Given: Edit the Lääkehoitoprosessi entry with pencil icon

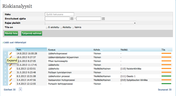Looking at the screenshot, I should point(11,53).
